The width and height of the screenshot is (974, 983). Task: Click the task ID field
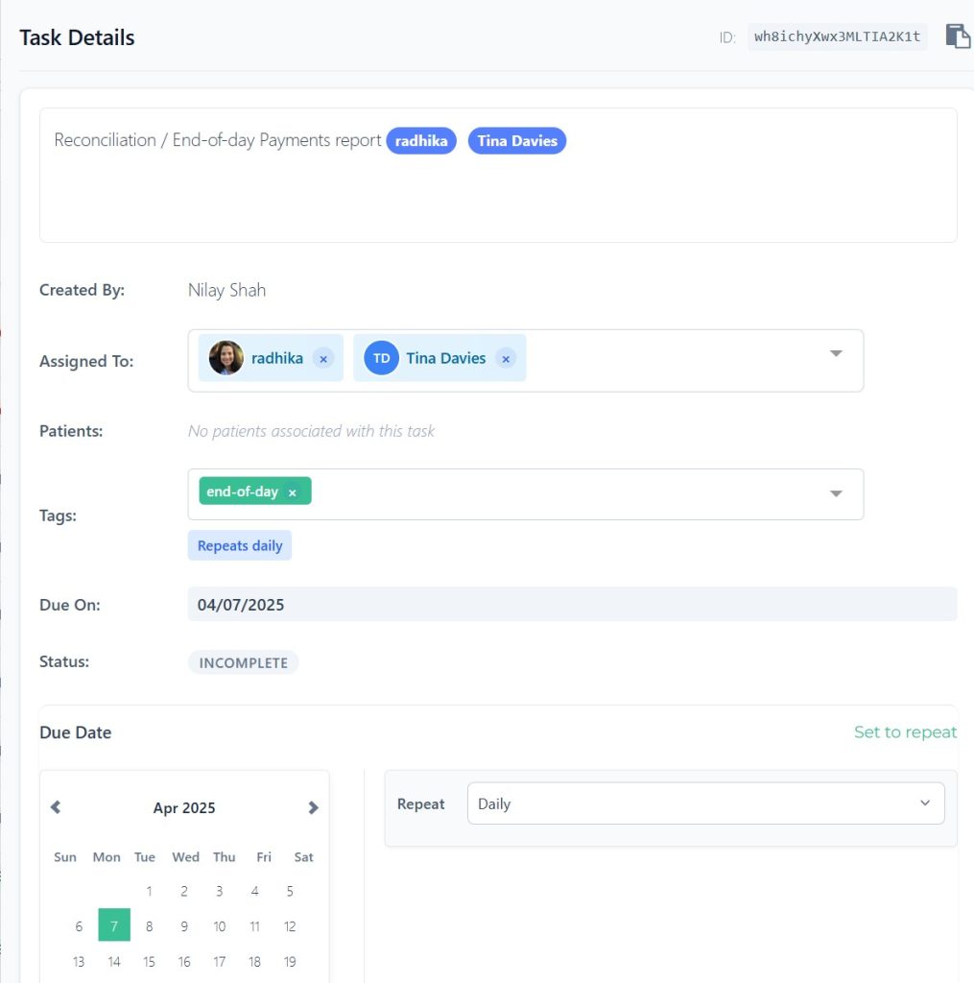837,36
